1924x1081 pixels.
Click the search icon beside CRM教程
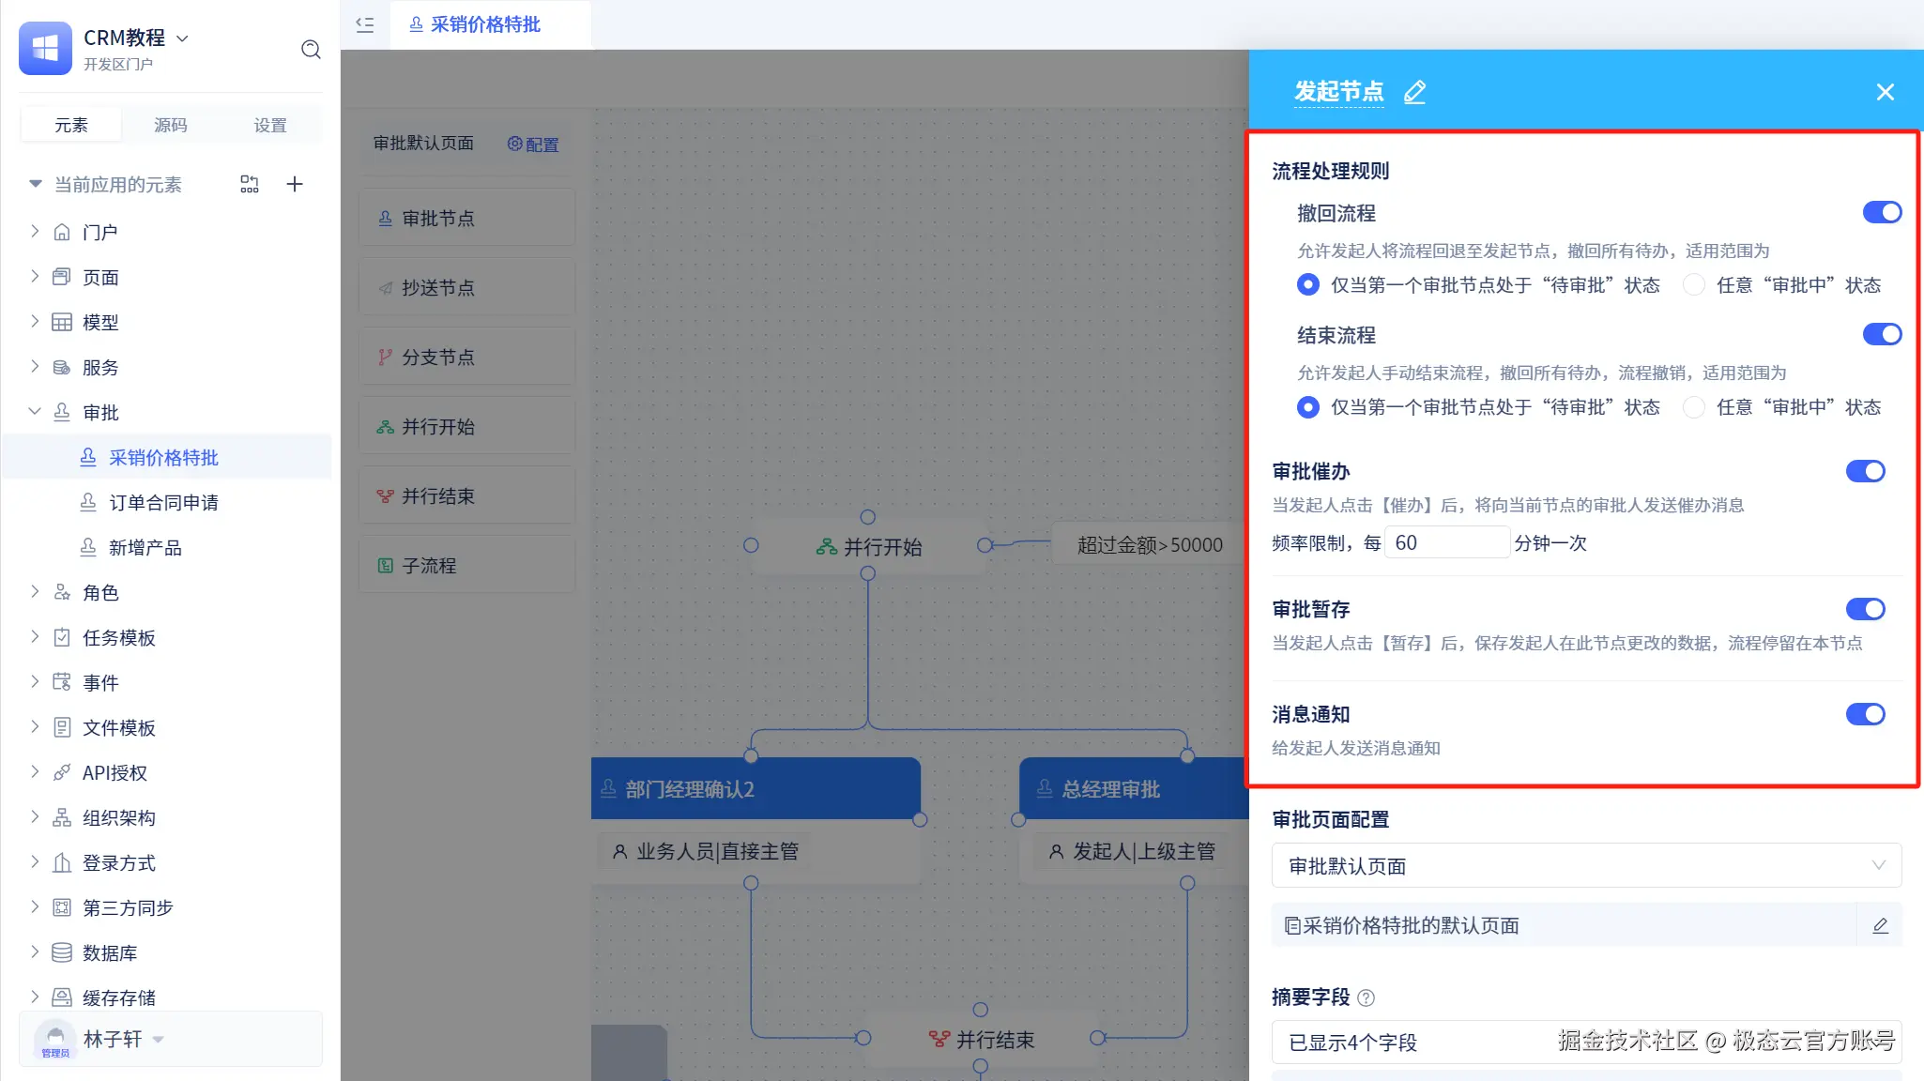[311, 49]
